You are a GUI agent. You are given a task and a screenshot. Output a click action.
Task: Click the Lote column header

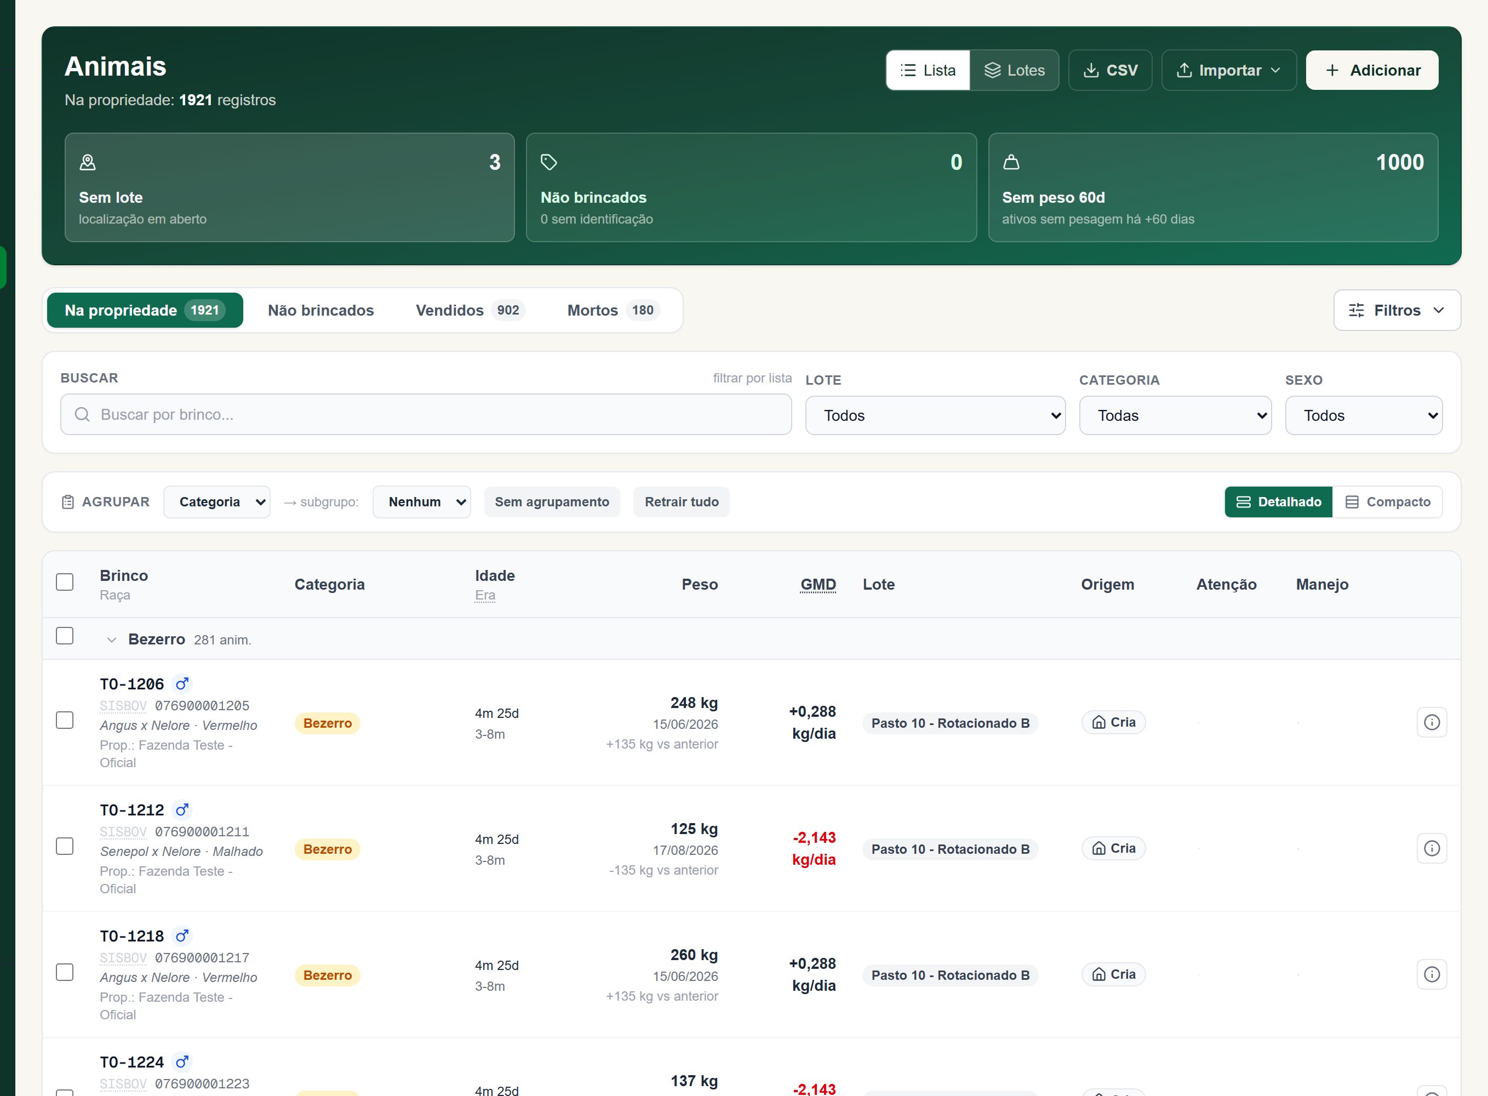tap(879, 585)
